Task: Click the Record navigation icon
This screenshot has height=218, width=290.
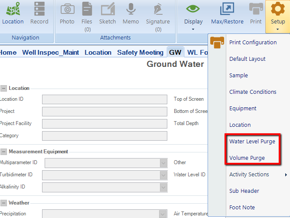Action: point(39,9)
